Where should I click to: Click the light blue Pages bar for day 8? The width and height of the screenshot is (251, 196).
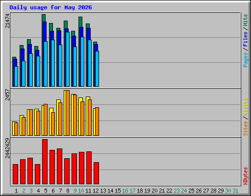tap(68, 59)
